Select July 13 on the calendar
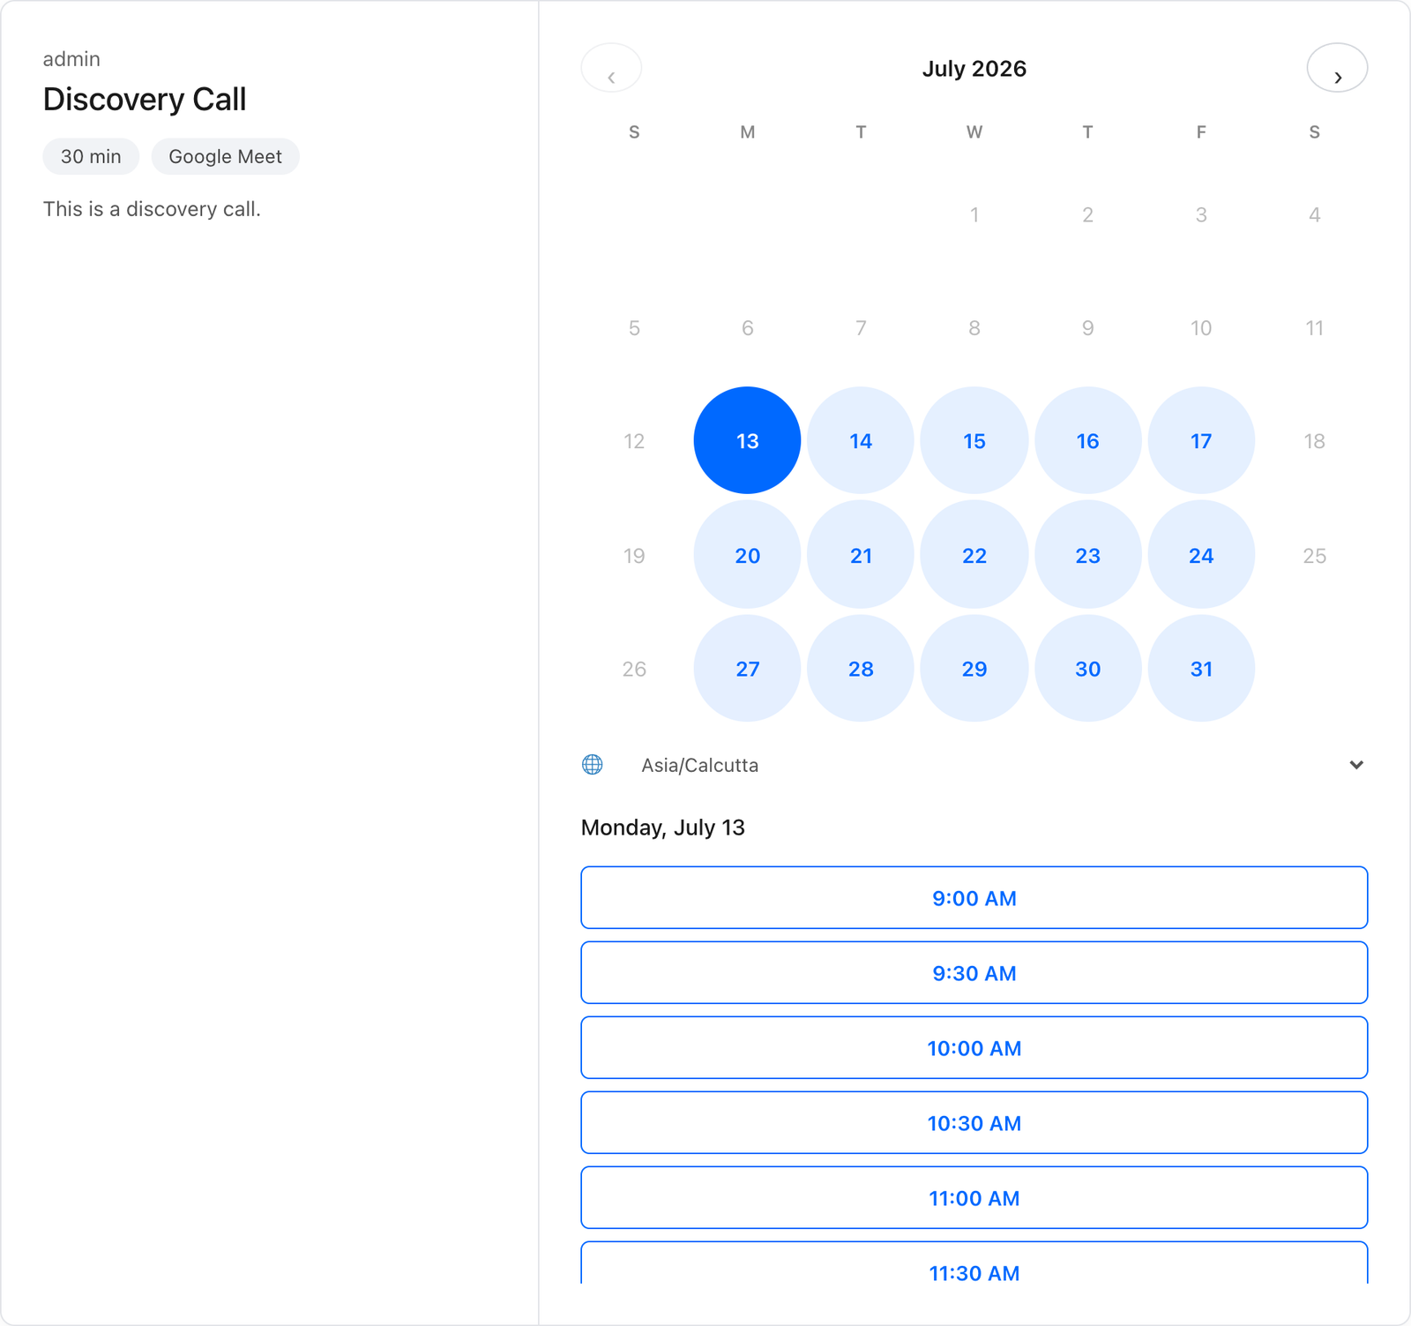Viewport: 1411px width, 1326px height. tap(747, 440)
